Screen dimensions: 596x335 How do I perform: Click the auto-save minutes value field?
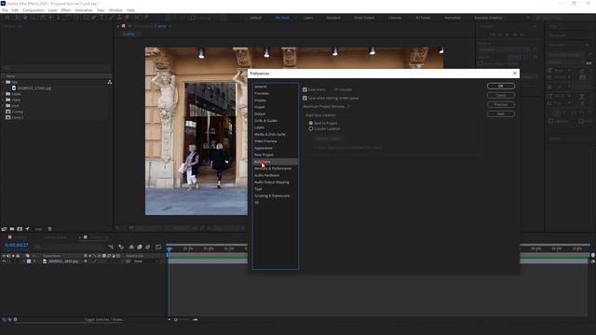(x=336, y=89)
